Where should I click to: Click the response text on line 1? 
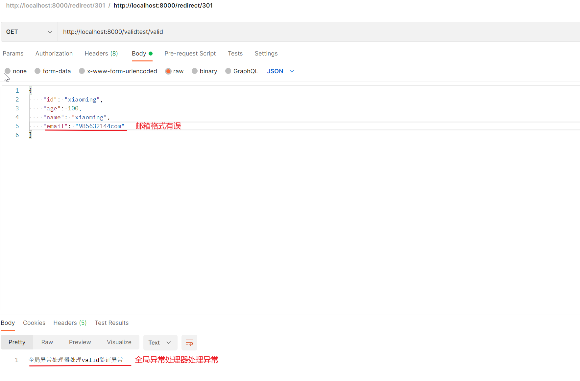[76, 360]
